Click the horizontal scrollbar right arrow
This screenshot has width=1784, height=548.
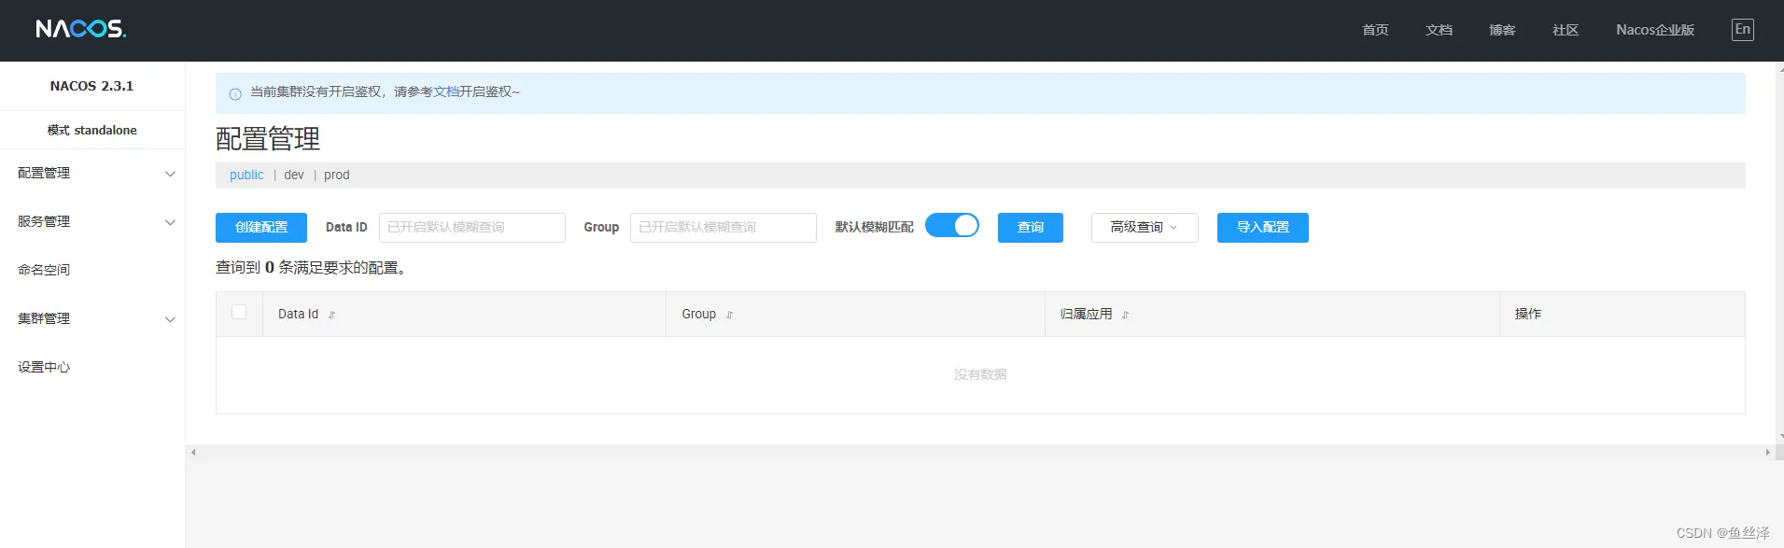pyautogui.click(x=1767, y=453)
